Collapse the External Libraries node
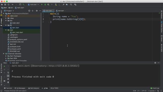 click(4, 54)
